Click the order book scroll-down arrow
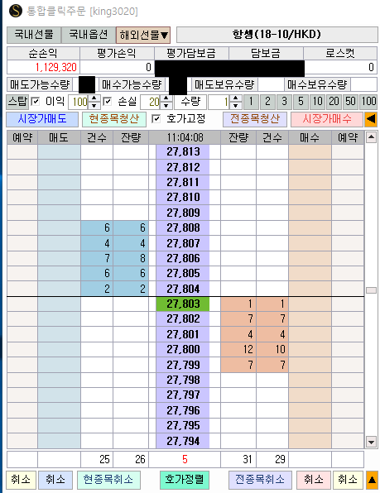 click(x=371, y=442)
